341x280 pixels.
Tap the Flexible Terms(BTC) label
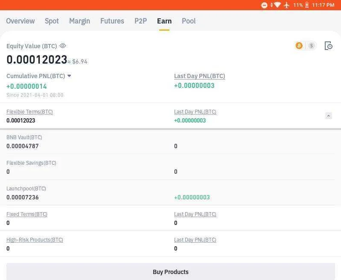click(x=29, y=112)
